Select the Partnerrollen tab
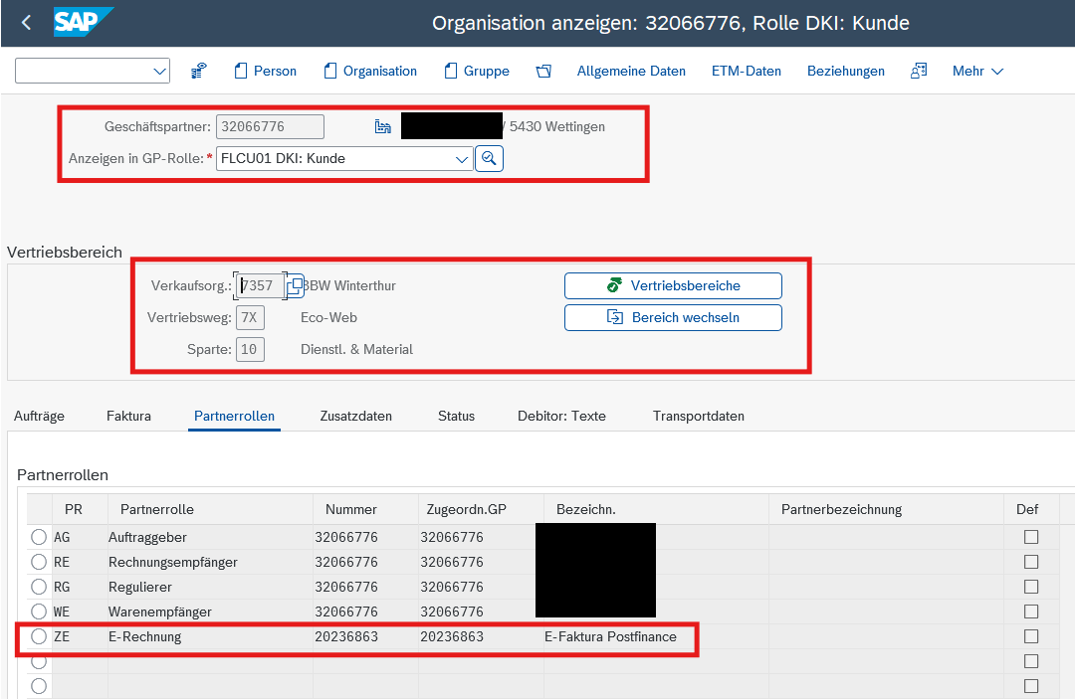Viewport: 1075px width, 699px height. (x=234, y=417)
